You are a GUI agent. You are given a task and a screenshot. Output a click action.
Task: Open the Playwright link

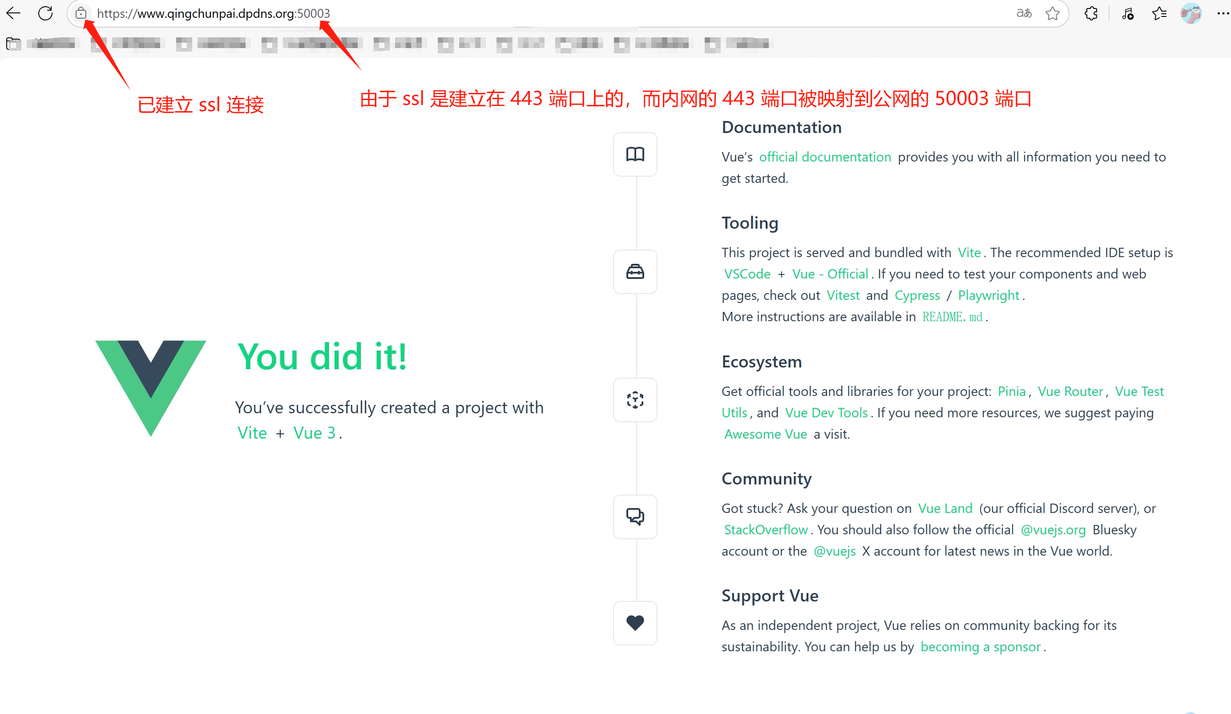pos(988,295)
